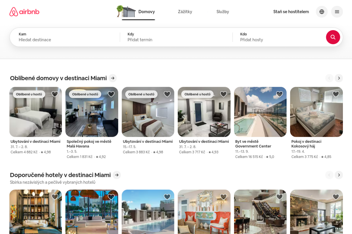Favorite the third hotel with the pool
The image size is (352, 234).
pyautogui.click(x=167, y=197)
